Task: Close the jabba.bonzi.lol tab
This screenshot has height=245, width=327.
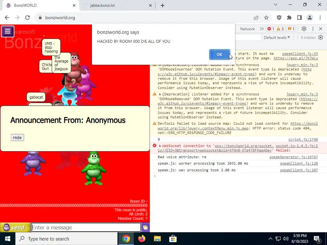Action: click(x=150, y=5)
